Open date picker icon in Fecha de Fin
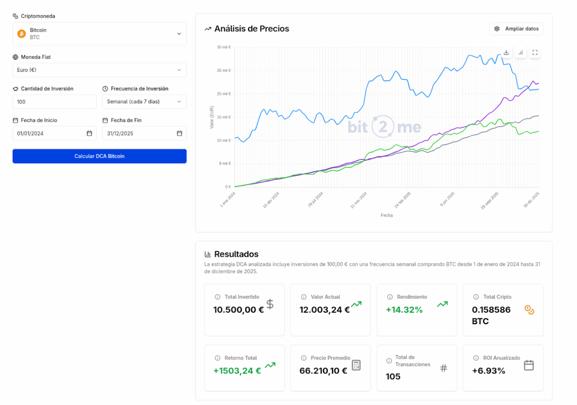Image resolution: width=577 pixels, height=405 pixels. point(179,133)
